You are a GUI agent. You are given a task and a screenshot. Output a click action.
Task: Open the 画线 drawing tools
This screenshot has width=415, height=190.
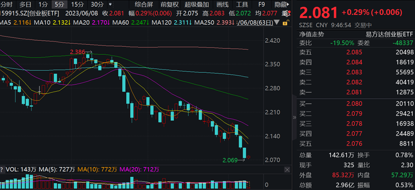[222, 4]
